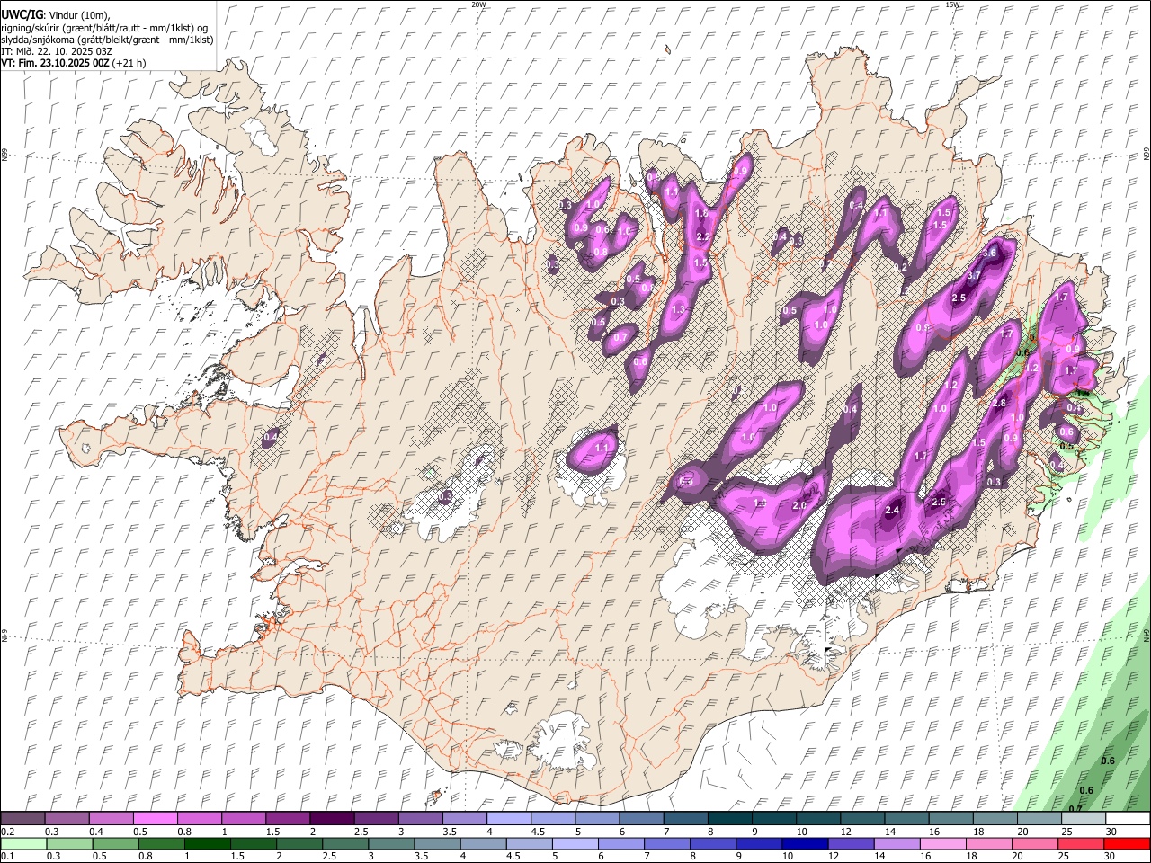Select upper legend swatch between 4 and 4.5
Image resolution: width=1151 pixels, height=863 pixels.
click(x=507, y=818)
